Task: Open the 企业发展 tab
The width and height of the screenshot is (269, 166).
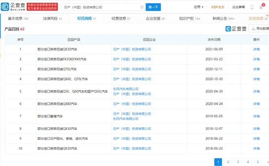Action: click(x=155, y=18)
